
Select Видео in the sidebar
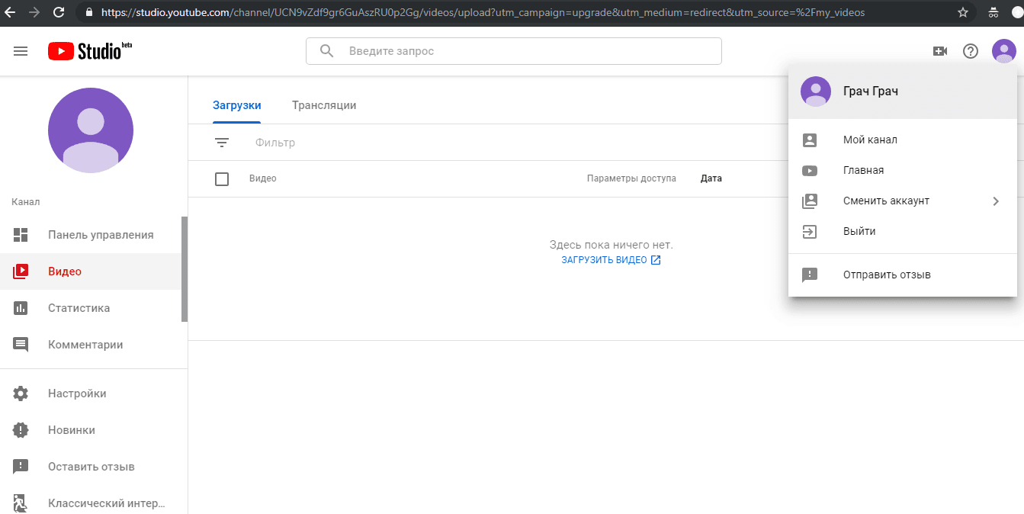tap(91, 271)
